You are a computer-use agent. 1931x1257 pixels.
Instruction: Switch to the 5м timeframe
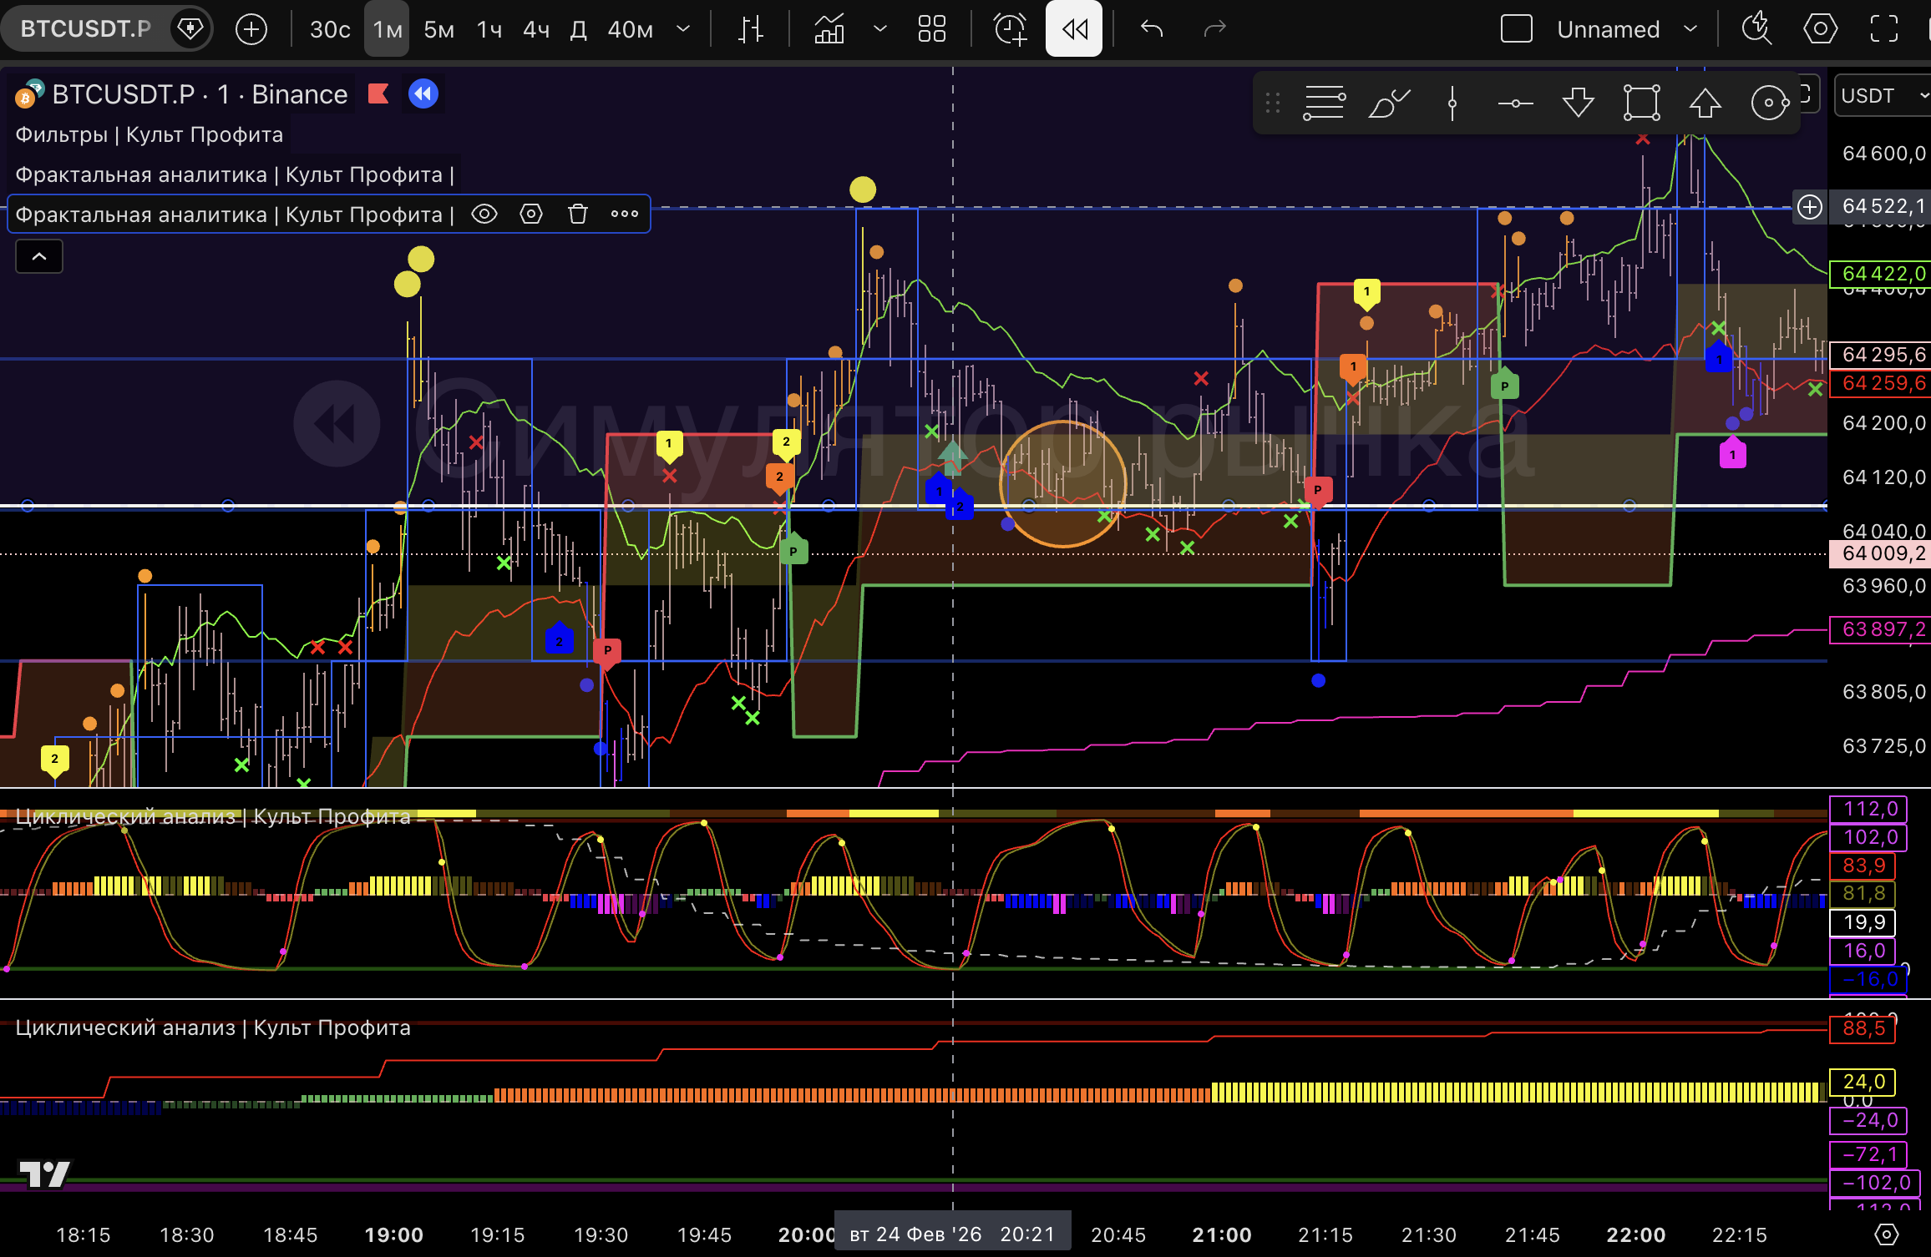point(438,30)
